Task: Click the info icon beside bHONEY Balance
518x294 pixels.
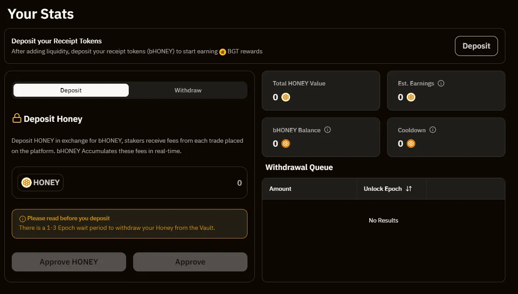Action: point(328,130)
